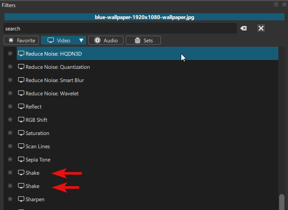The height and width of the screenshot is (210, 288).
Task: Star the Sepia Tone filter
Action: point(10,159)
